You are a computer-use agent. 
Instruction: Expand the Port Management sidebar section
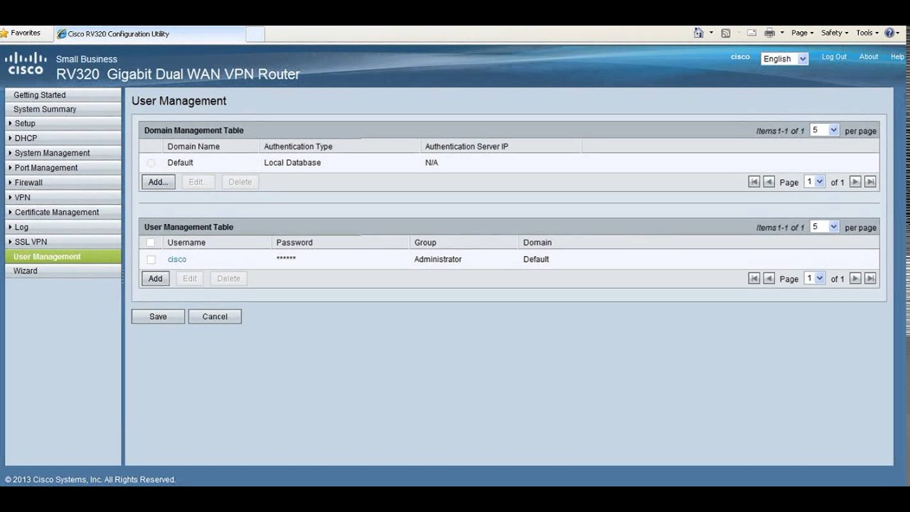63,168
